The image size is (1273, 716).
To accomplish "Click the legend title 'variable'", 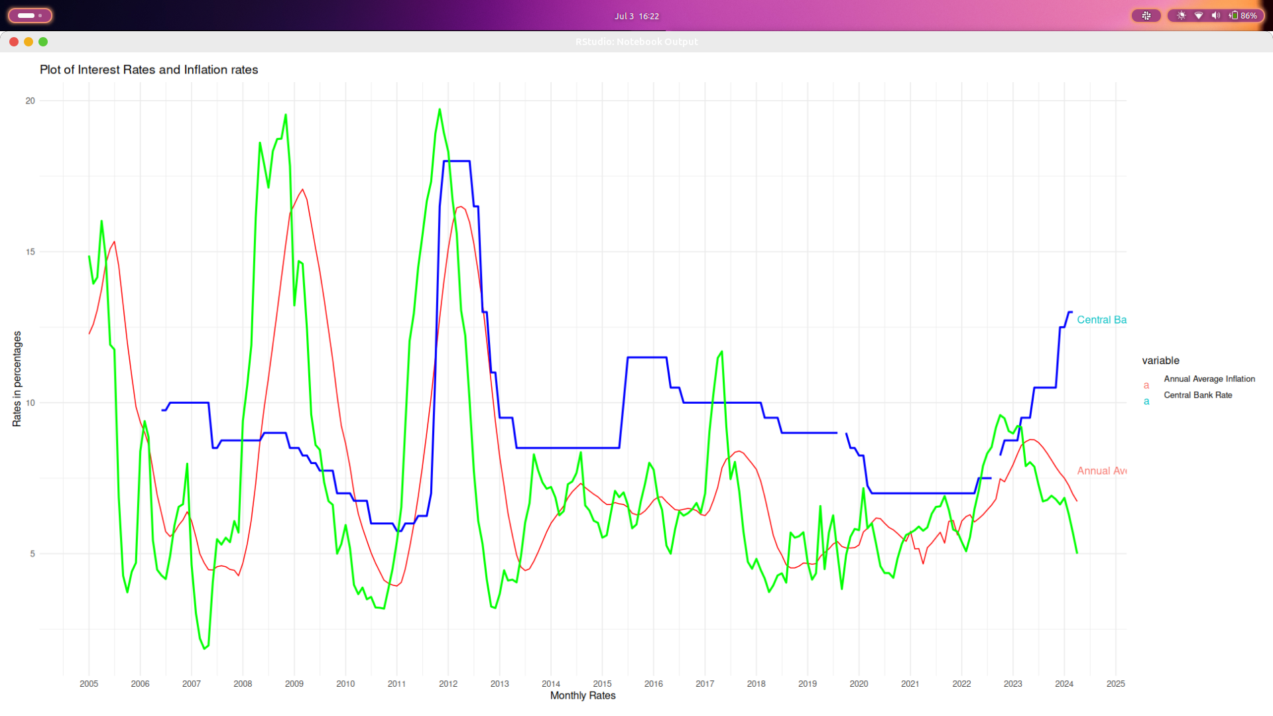I will click(1160, 361).
